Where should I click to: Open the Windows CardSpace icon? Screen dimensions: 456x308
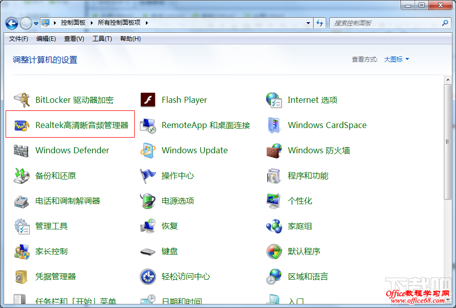pos(274,125)
